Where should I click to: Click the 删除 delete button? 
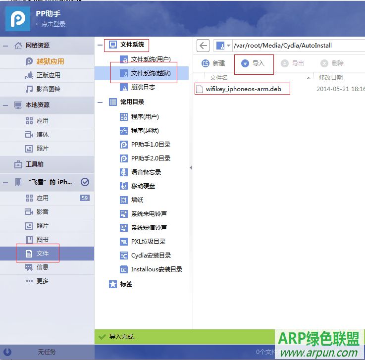click(332, 63)
